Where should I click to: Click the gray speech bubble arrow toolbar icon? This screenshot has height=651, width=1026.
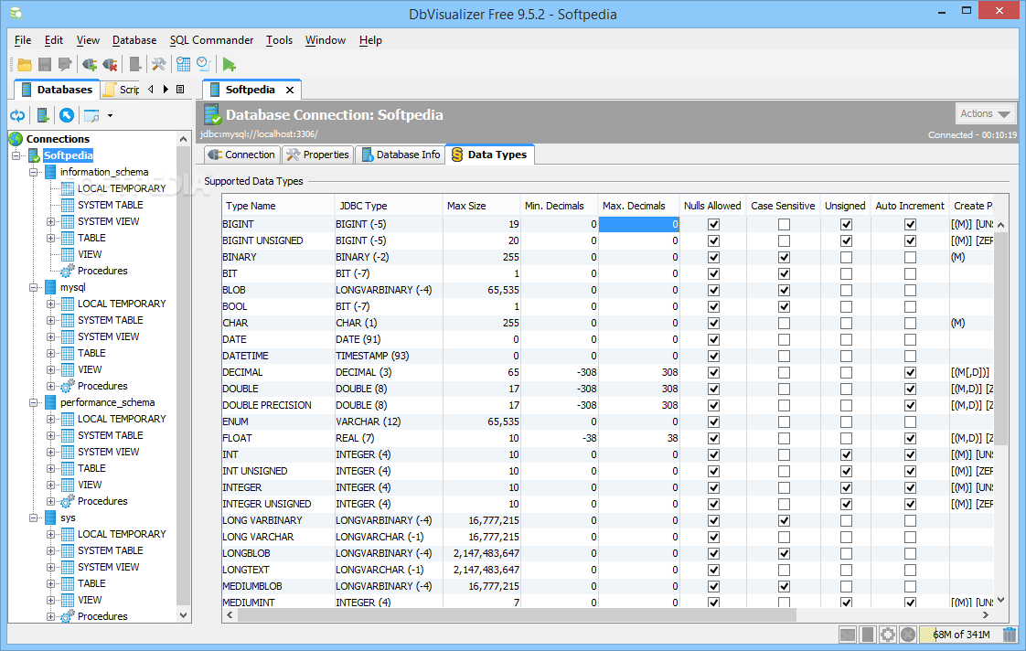64,64
